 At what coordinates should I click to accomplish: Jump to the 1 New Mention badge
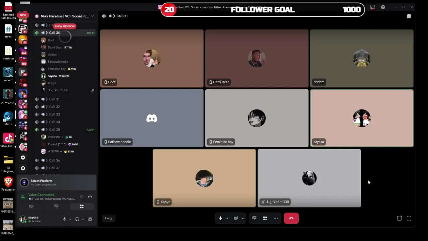pos(65,26)
